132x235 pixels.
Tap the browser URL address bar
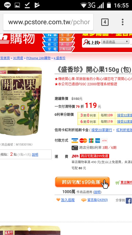pos(48,22)
